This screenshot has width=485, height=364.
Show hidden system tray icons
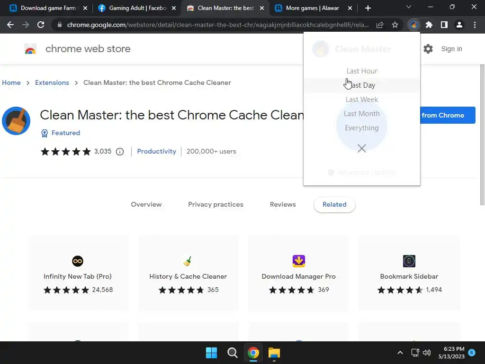(x=400, y=353)
